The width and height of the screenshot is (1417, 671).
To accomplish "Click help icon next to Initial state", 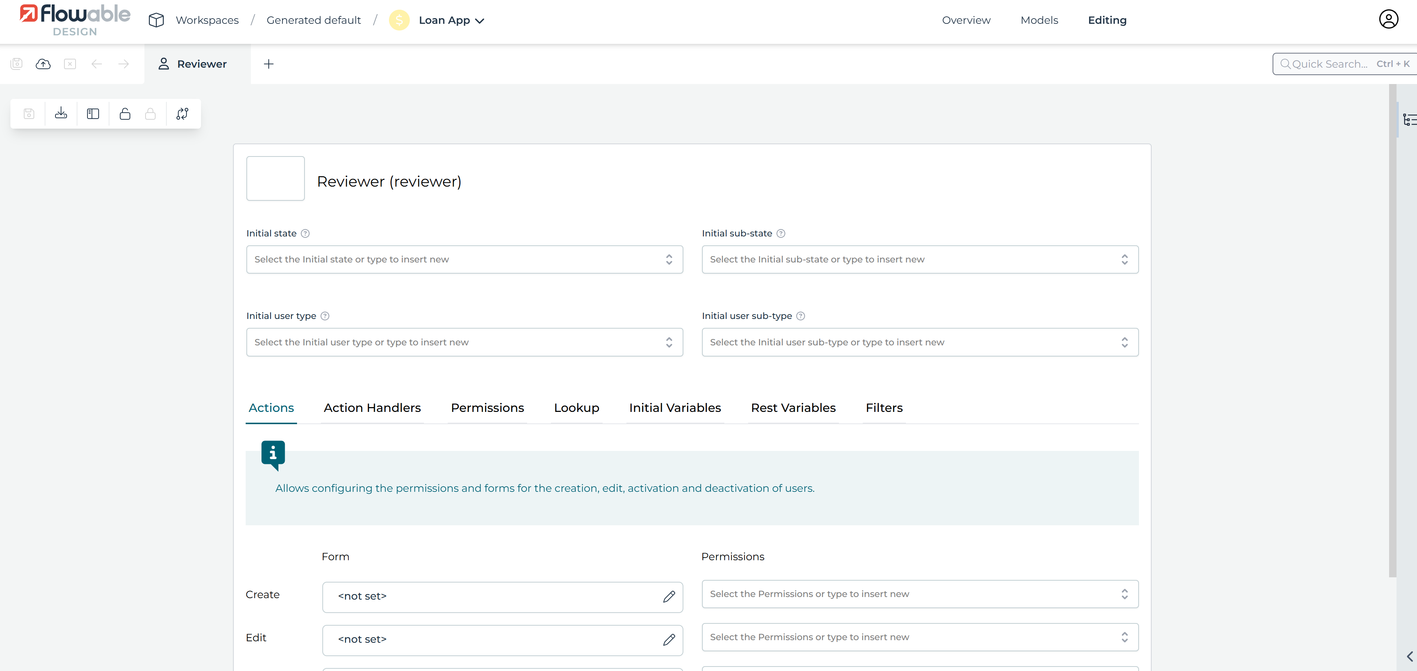I will 305,233.
